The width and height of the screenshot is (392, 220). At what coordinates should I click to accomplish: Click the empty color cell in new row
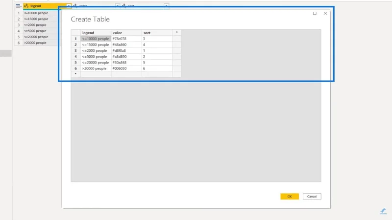point(126,74)
